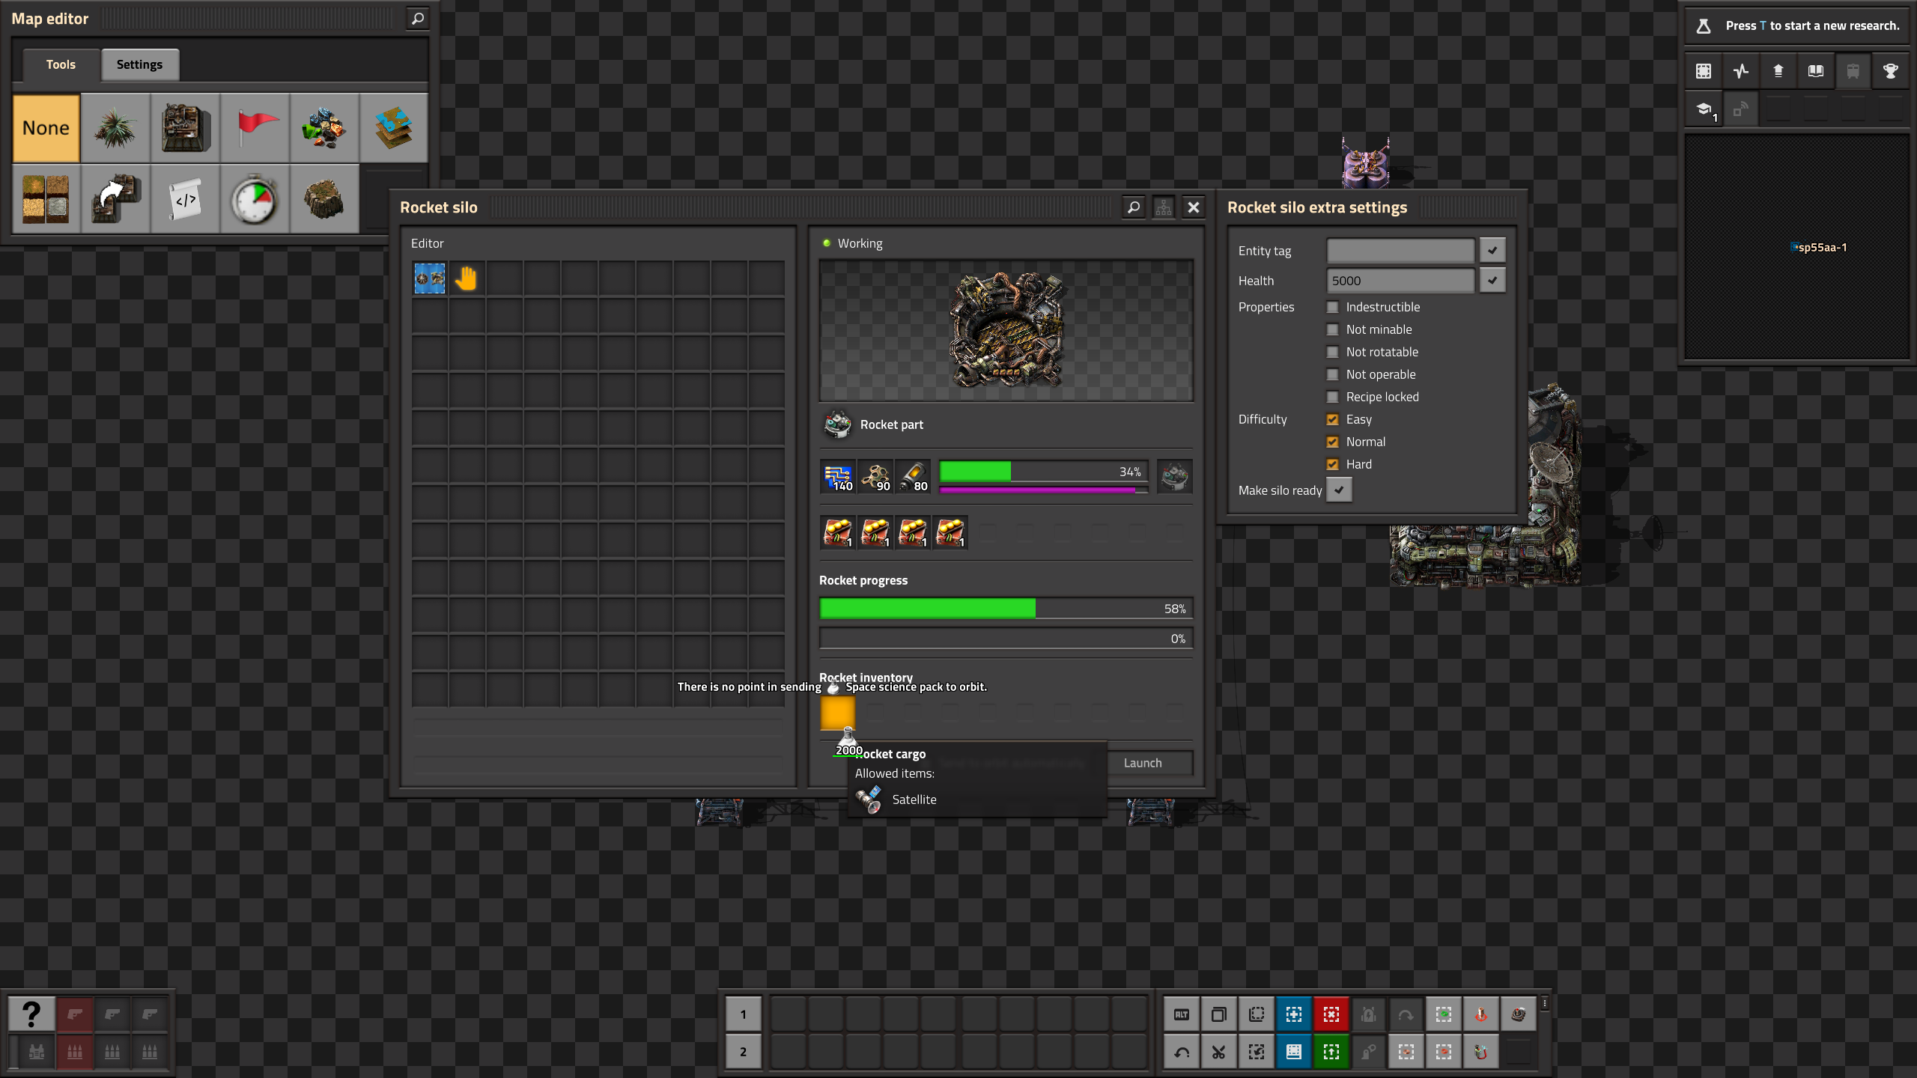Open the time clock tool
Viewport: 1917px width, 1078px height.
255,199
